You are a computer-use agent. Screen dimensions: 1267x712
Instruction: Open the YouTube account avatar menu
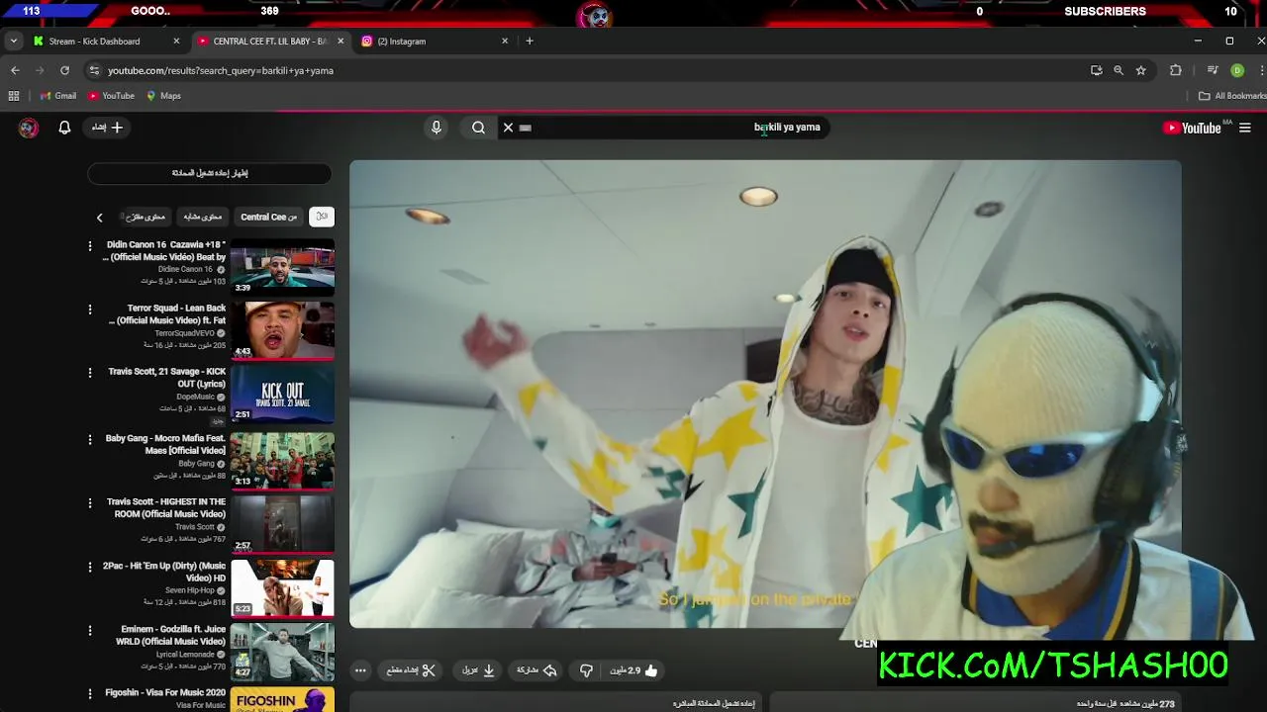pos(29,128)
